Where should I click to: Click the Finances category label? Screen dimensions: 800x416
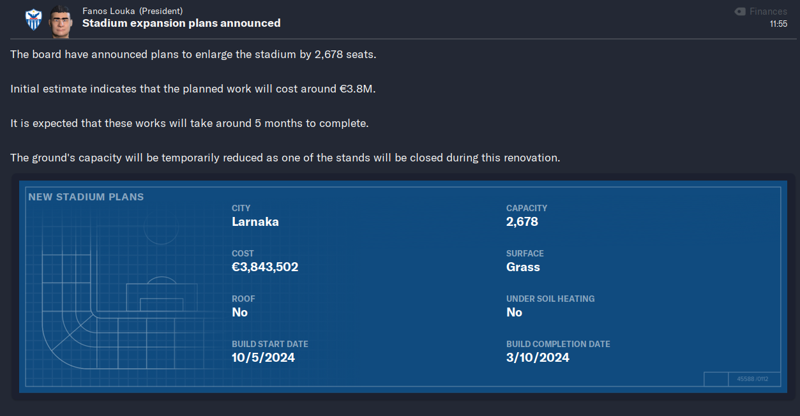click(768, 11)
